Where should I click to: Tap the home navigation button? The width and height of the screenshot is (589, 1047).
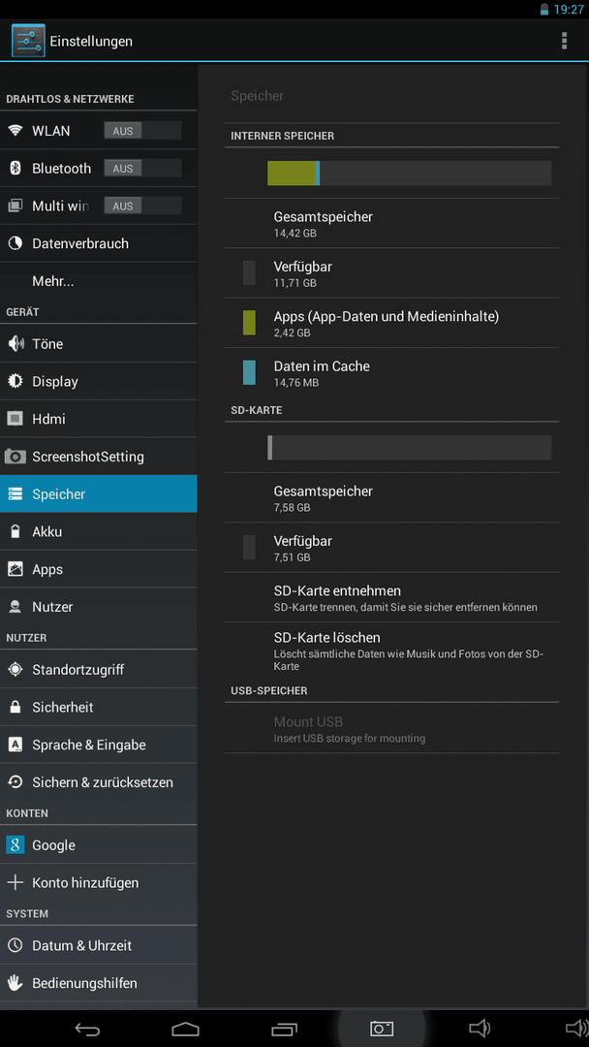tap(185, 1029)
